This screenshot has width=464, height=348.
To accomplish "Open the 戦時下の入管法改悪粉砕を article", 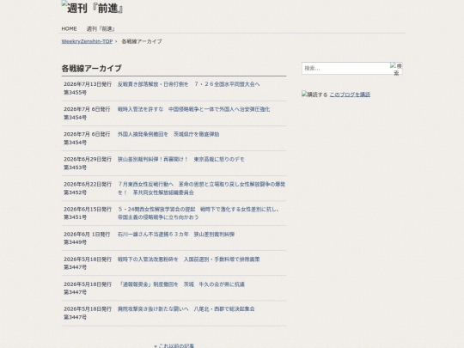I will [x=188, y=259].
